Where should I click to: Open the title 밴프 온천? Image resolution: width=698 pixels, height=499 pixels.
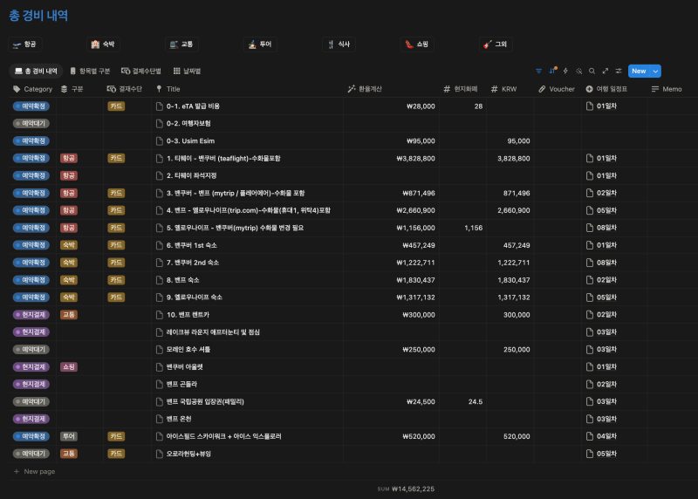(179, 419)
